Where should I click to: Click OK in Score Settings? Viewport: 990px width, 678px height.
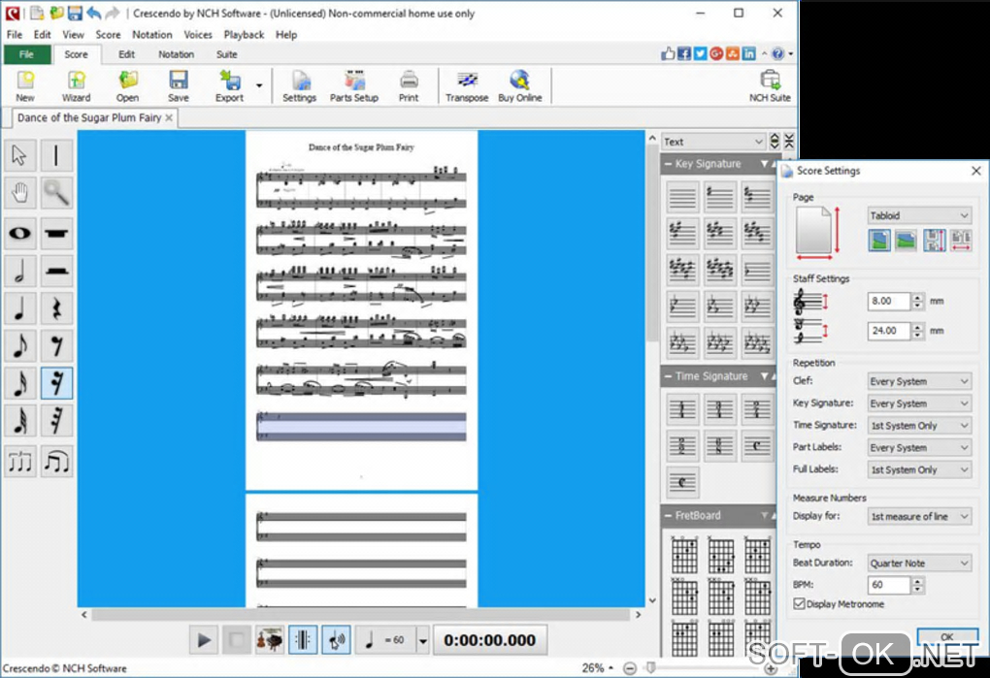947,636
